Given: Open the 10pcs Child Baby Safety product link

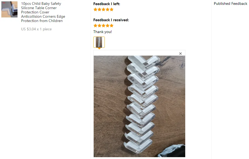Looking at the screenshot, I should click(x=43, y=12).
